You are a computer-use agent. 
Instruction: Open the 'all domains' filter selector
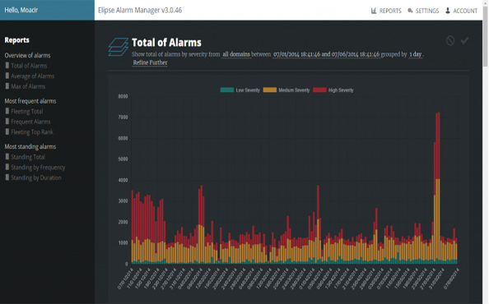[236, 54]
